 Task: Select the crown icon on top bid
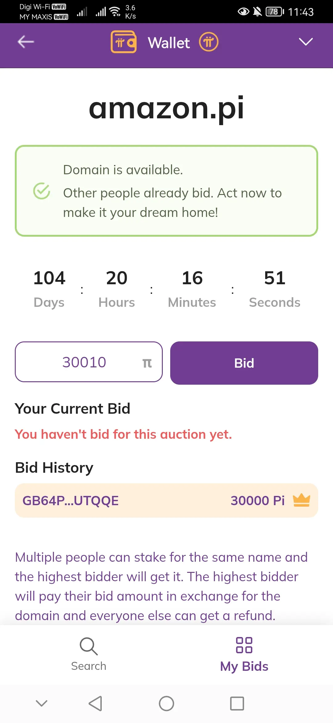tap(301, 500)
